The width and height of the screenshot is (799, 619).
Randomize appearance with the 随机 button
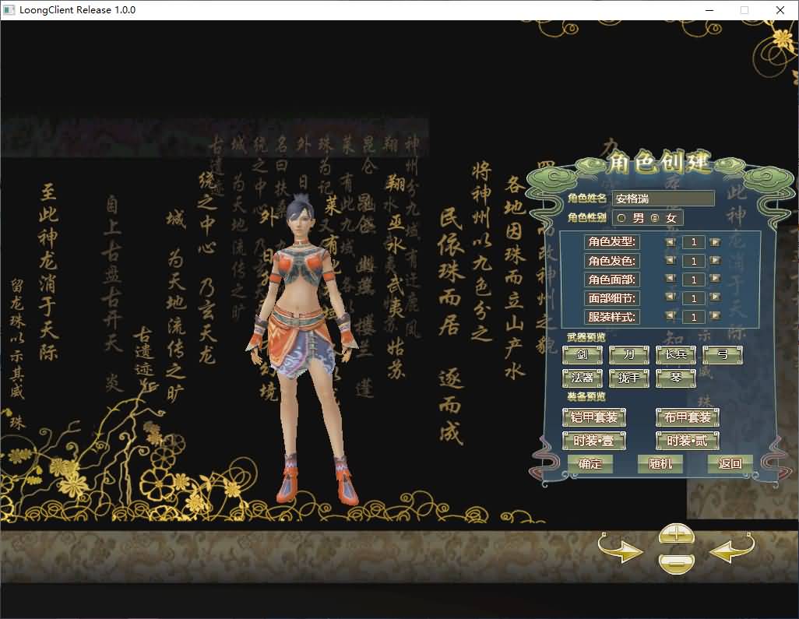[x=660, y=464]
